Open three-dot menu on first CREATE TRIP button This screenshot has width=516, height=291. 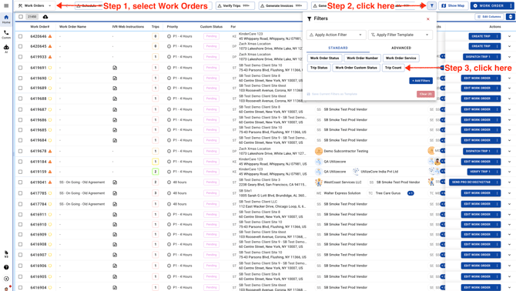(497, 36)
